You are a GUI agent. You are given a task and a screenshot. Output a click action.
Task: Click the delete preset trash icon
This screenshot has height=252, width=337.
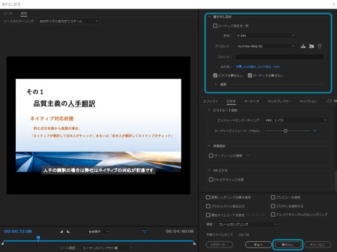click(x=320, y=46)
